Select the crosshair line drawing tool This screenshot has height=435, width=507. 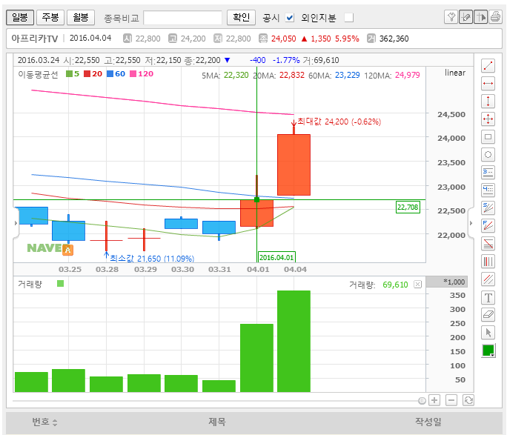[x=488, y=119]
